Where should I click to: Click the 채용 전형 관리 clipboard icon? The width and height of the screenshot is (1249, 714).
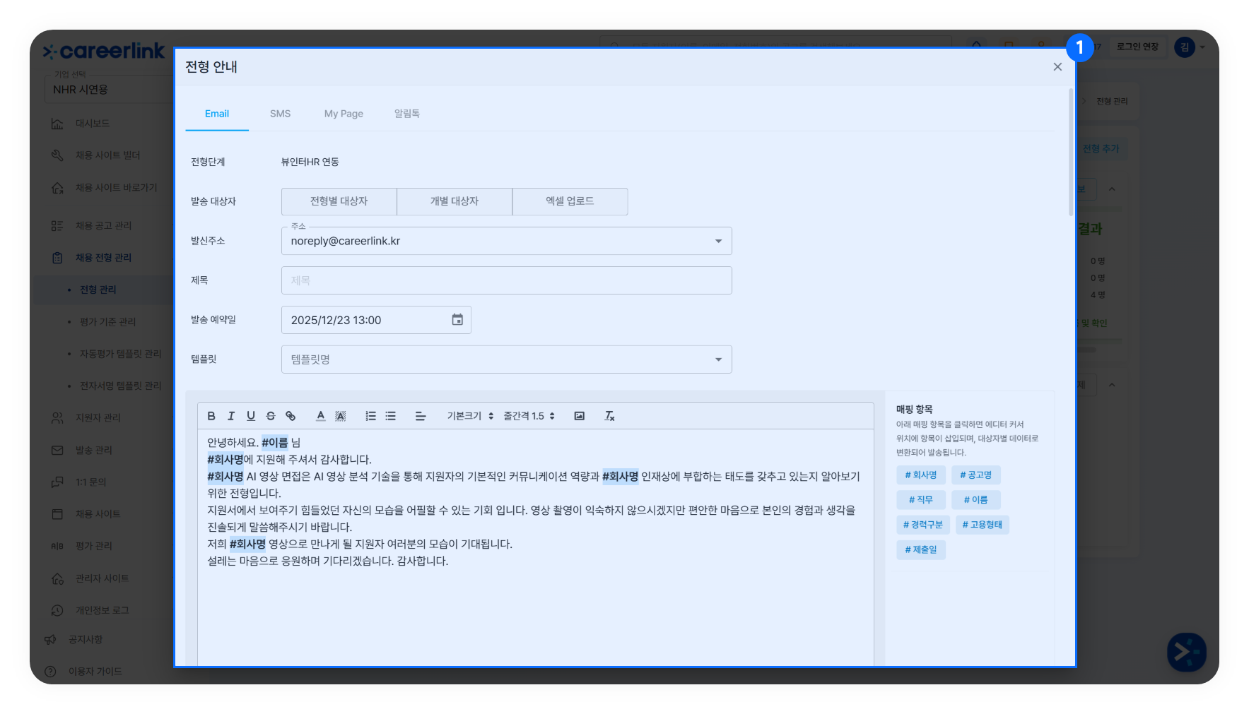point(57,258)
